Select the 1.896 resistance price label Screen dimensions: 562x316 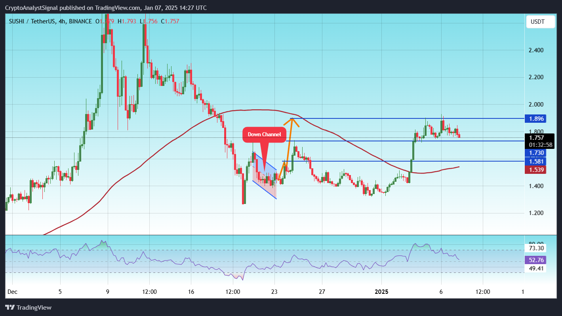535,118
